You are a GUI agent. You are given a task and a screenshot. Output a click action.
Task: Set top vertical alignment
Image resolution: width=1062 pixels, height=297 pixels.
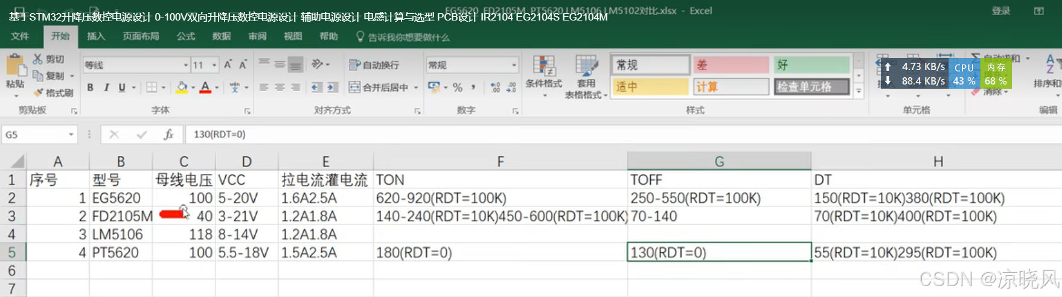(x=264, y=63)
